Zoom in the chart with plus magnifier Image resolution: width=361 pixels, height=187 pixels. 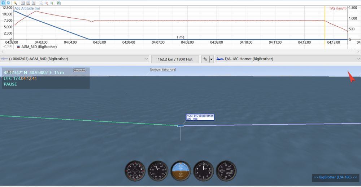pos(52,3)
